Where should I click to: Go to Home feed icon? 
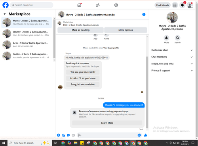click(x=79, y=5)
